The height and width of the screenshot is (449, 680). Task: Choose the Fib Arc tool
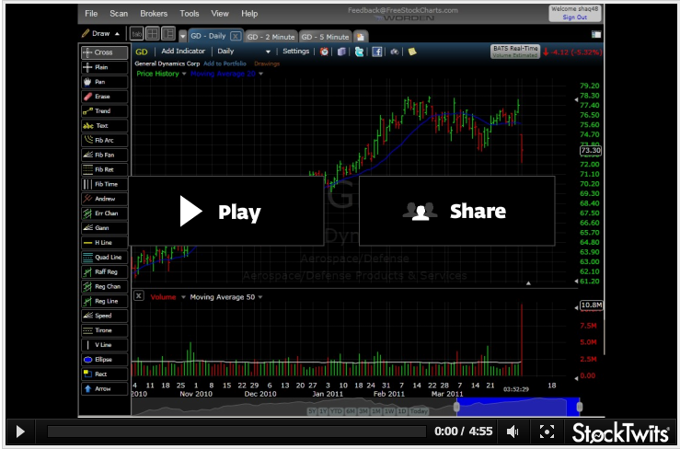click(x=104, y=140)
